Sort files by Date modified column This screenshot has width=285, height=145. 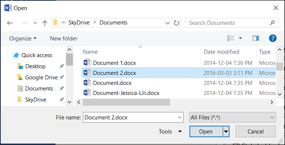pyautogui.click(x=221, y=52)
